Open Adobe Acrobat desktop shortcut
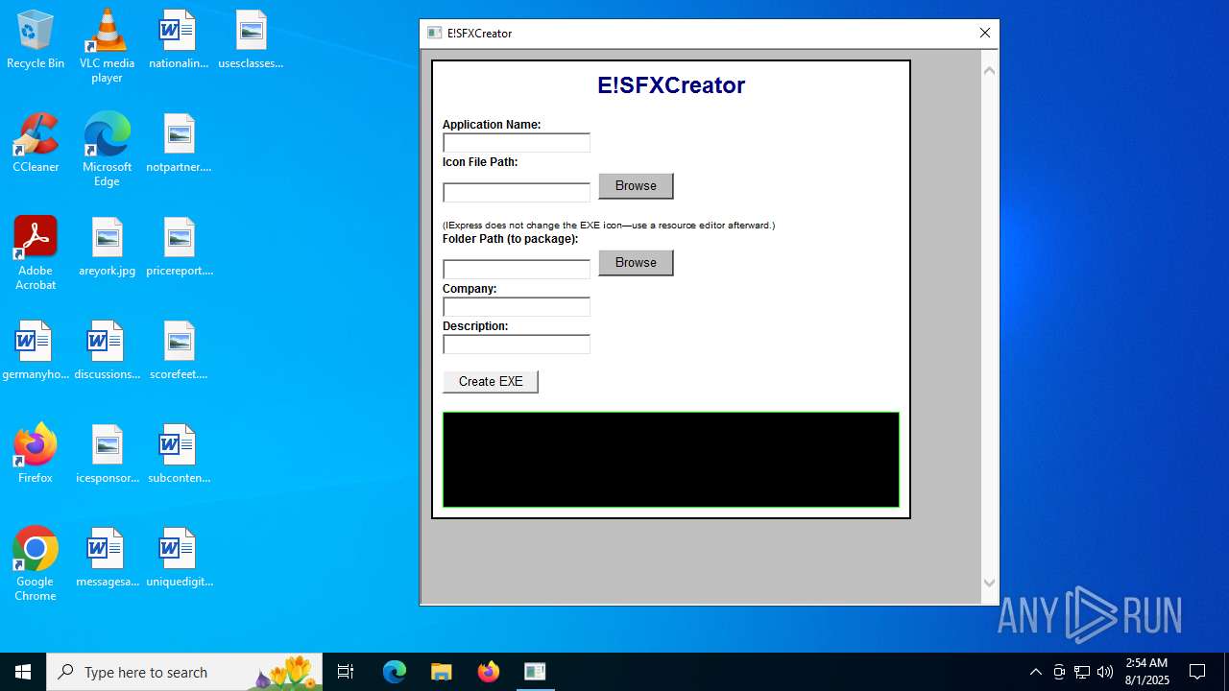The image size is (1229, 691). pyautogui.click(x=36, y=253)
